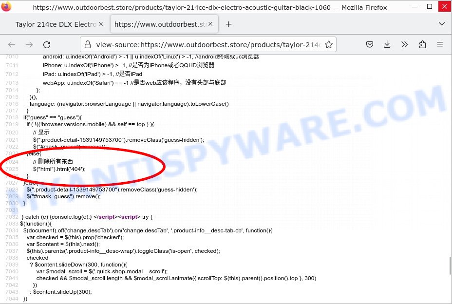Click the 'iPhone: u.indexOf('iPhone')' line
This screenshot has height=304, width=452.
(129, 65)
